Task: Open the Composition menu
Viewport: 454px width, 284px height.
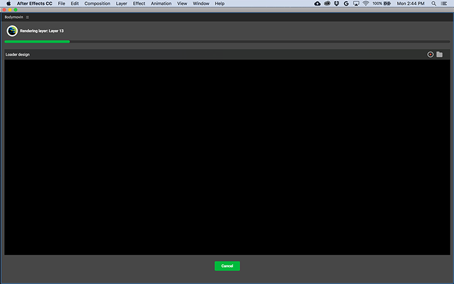Action: click(x=97, y=4)
